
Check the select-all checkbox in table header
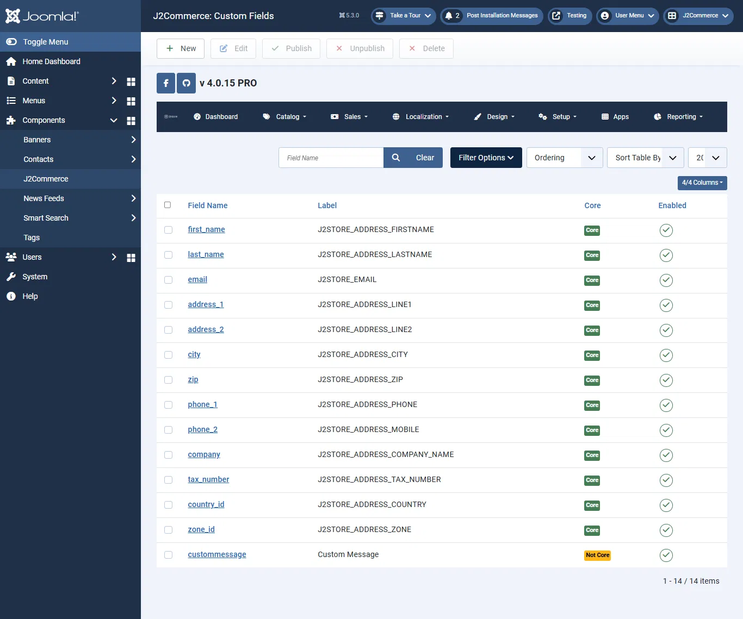168,205
